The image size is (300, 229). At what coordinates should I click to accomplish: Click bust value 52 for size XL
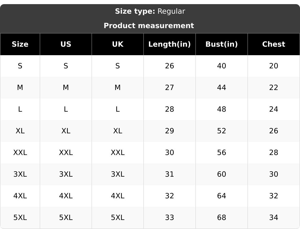point(221,131)
